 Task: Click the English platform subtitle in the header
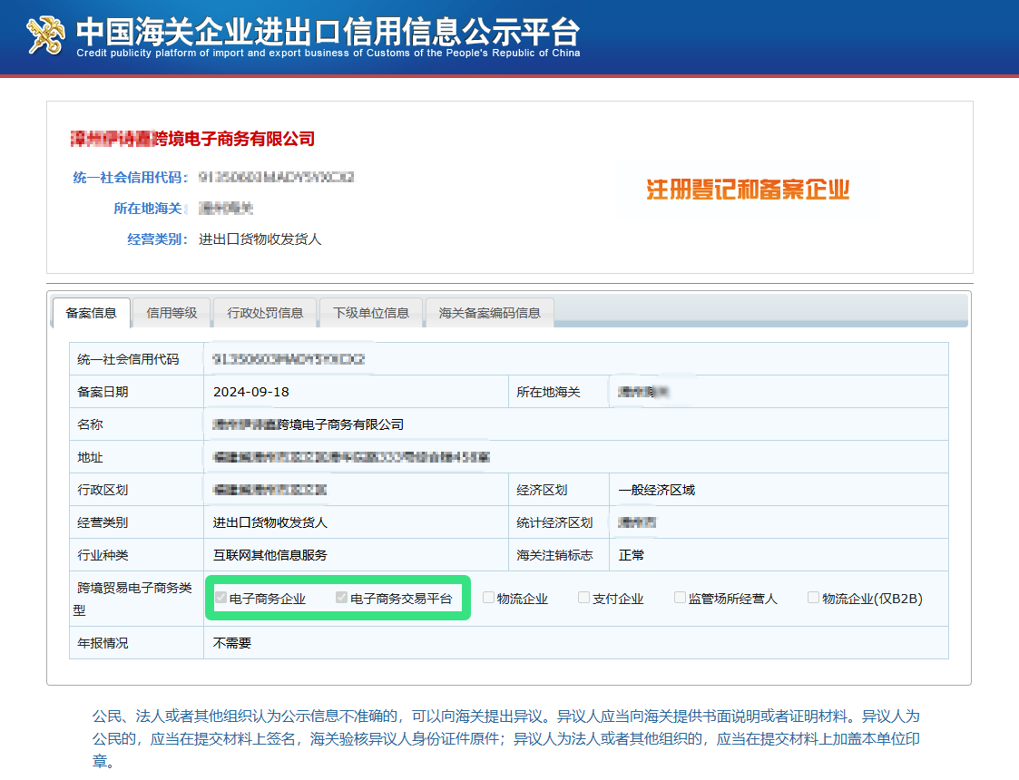pos(328,54)
